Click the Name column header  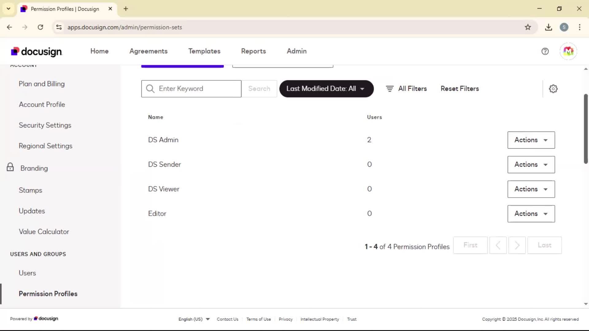tap(156, 117)
